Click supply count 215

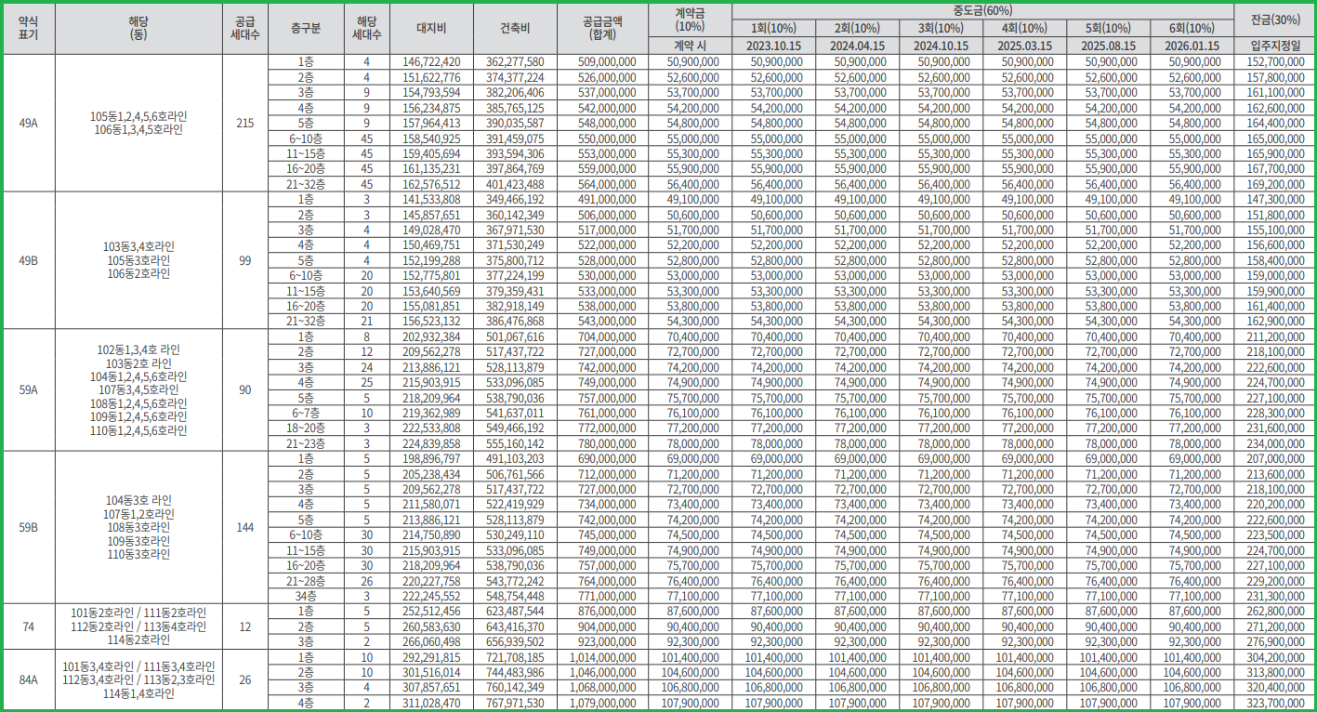click(245, 123)
